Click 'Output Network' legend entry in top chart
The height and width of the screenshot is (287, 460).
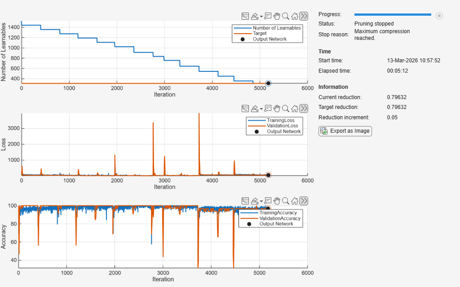click(x=270, y=39)
